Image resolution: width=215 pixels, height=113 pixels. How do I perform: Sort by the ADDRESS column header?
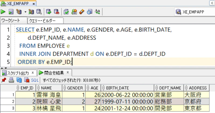coord(196,88)
